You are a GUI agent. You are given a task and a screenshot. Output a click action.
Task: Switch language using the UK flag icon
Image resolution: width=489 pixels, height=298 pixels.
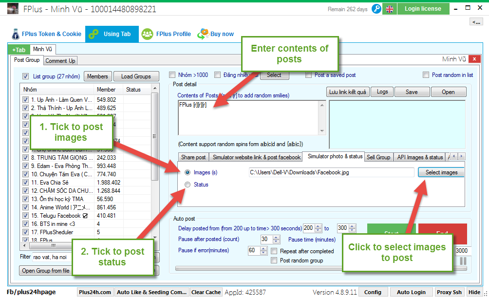click(x=390, y=9)
